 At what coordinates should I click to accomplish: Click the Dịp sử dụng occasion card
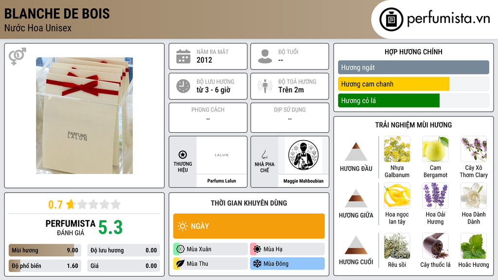(x=290, y=118)
